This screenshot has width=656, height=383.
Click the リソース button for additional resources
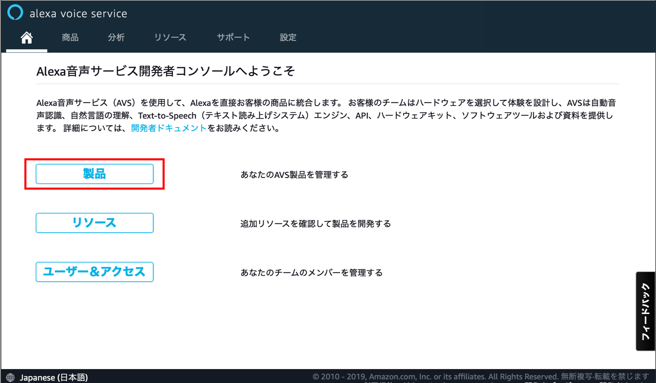click(94, 223)
